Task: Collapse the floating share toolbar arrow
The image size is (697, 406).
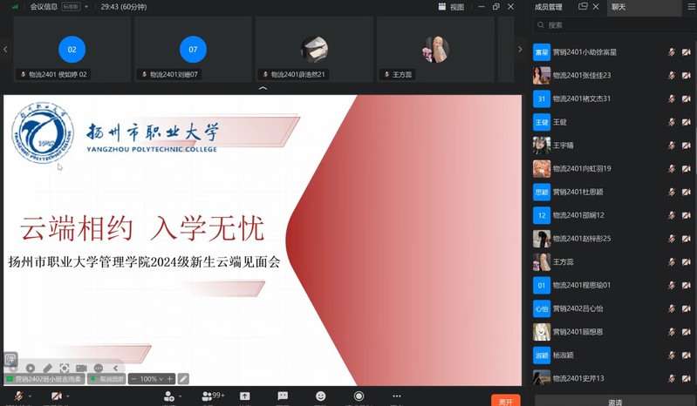Action: [x=115, y=368]
